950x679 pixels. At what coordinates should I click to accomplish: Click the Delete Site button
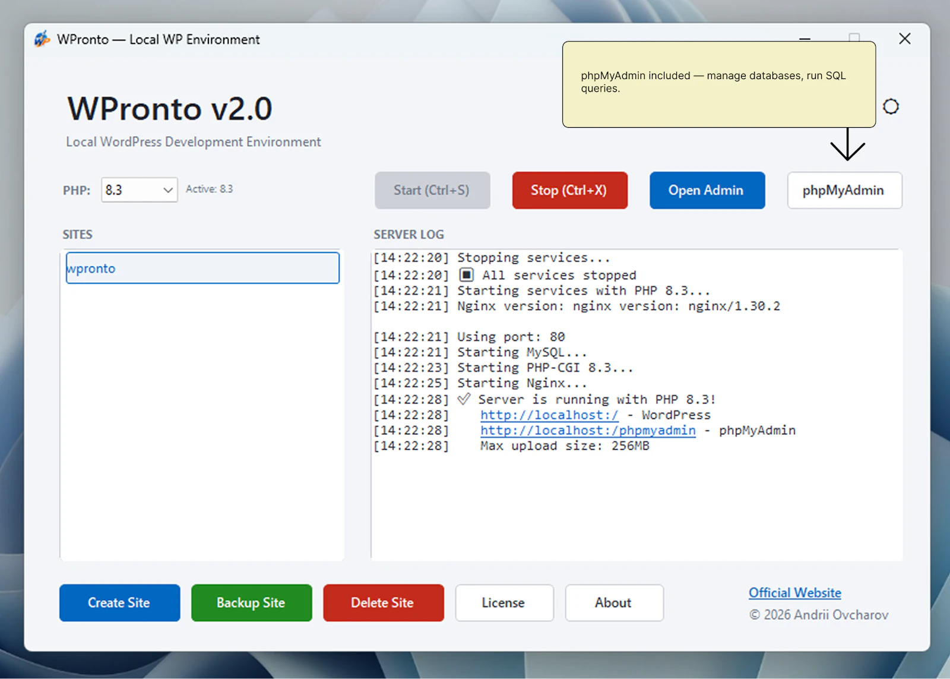(x=384, y=602)
